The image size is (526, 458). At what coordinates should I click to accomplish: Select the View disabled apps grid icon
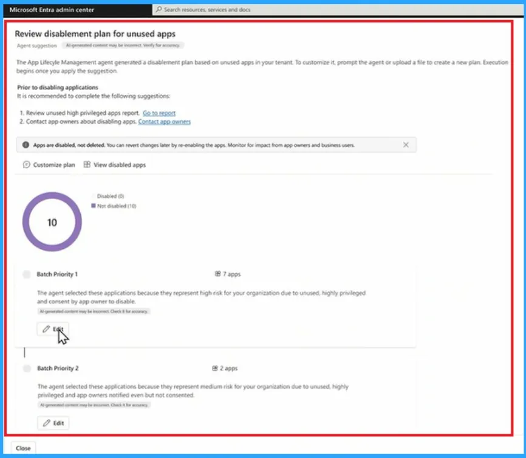[87, 164]
